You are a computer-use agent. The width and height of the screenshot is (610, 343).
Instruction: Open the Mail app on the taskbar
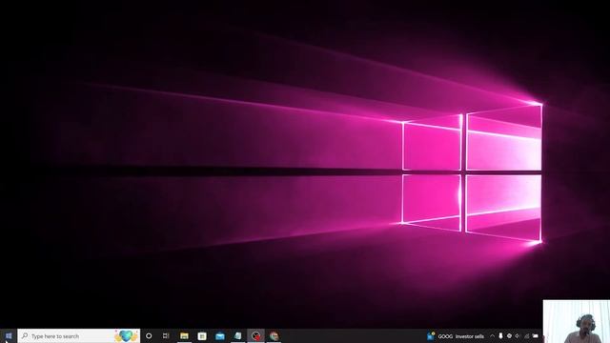click(220, 336)
